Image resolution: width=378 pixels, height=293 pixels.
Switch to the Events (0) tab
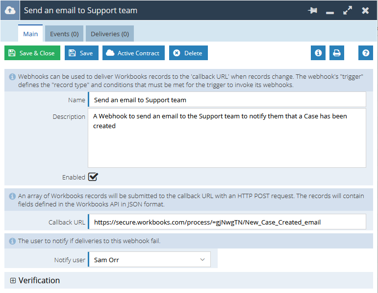pyautogui.click(x=64, y=34)
